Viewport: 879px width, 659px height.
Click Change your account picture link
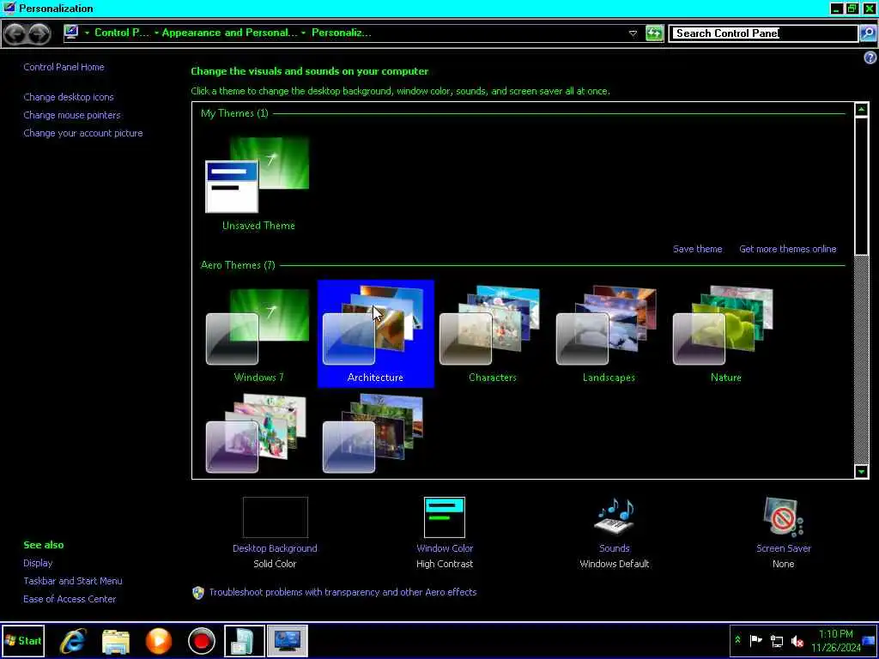(x=83, y=133)
